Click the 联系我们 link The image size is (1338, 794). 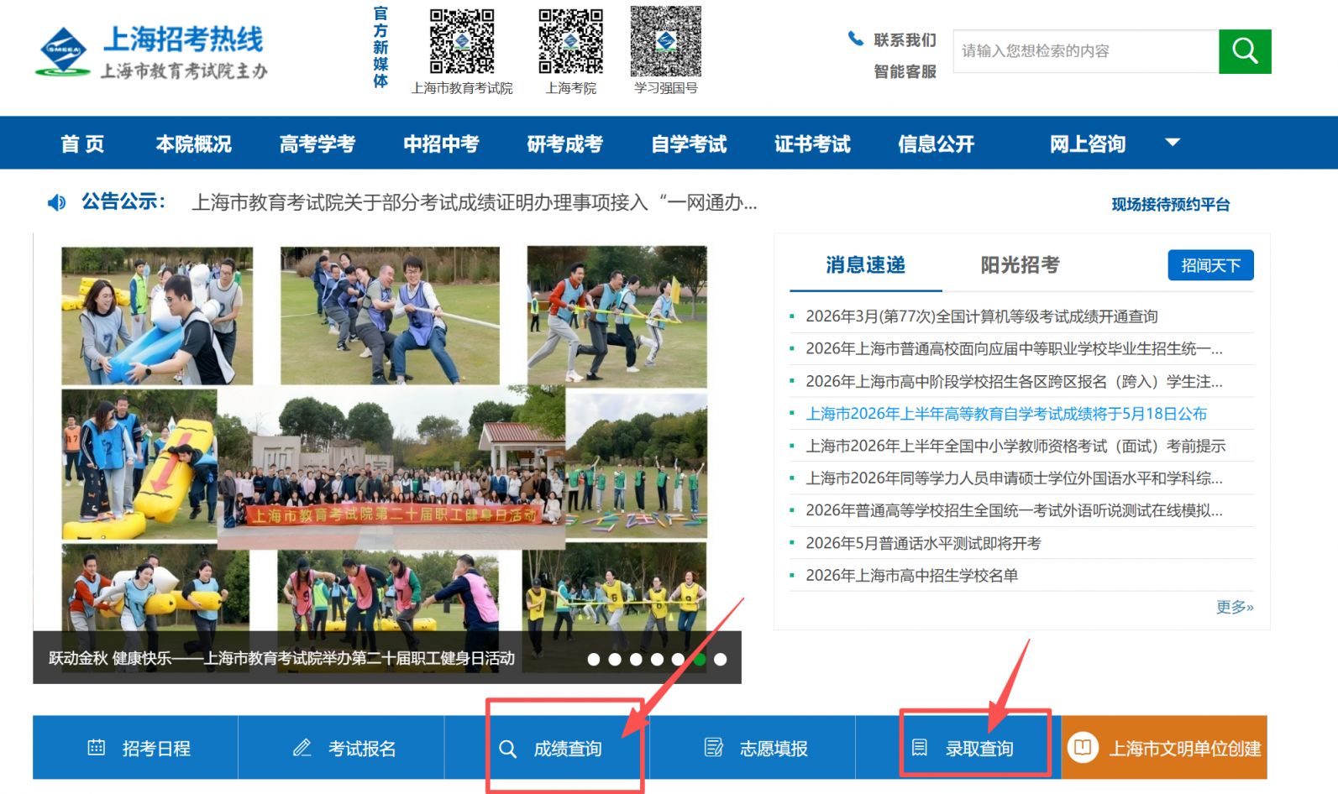(905, 39)
